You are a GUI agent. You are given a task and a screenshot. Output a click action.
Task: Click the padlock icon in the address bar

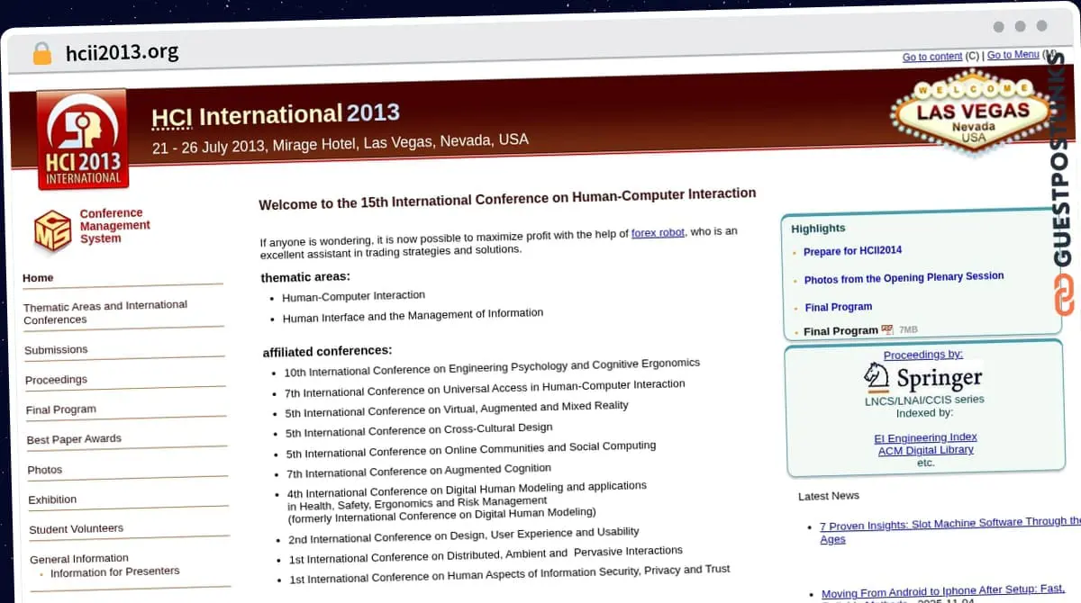(41, 53)
